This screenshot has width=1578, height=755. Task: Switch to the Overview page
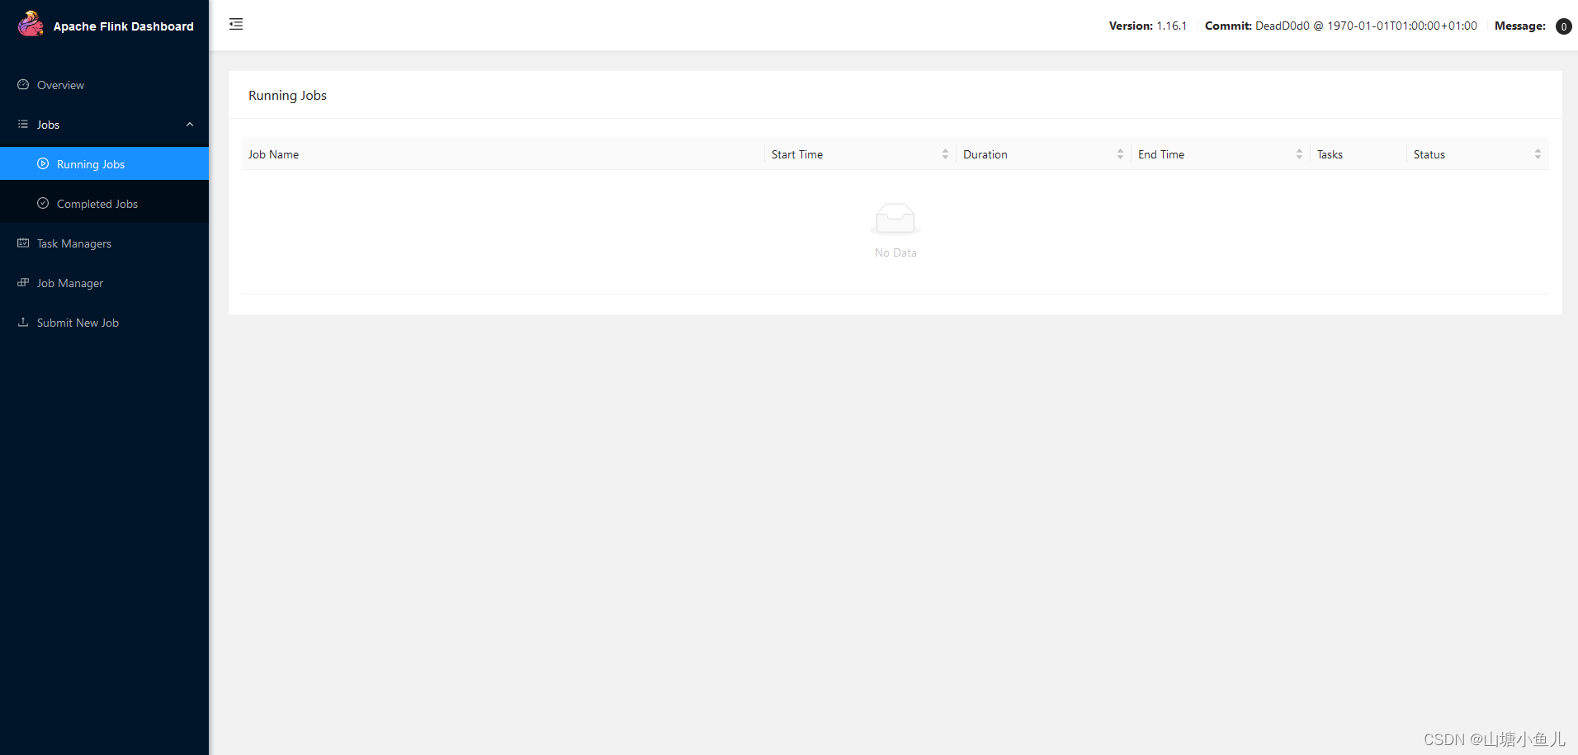pos(61,84)
